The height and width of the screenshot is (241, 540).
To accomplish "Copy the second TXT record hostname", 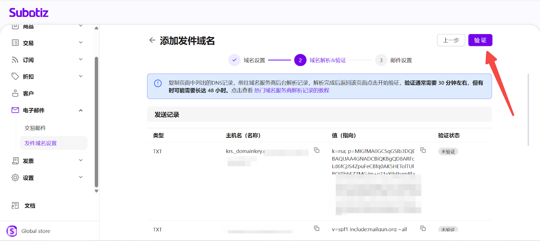I will [x=317, y=229].
